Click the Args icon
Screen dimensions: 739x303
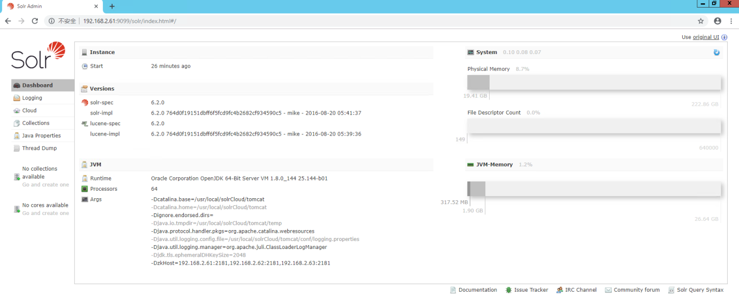click(84, 199)
